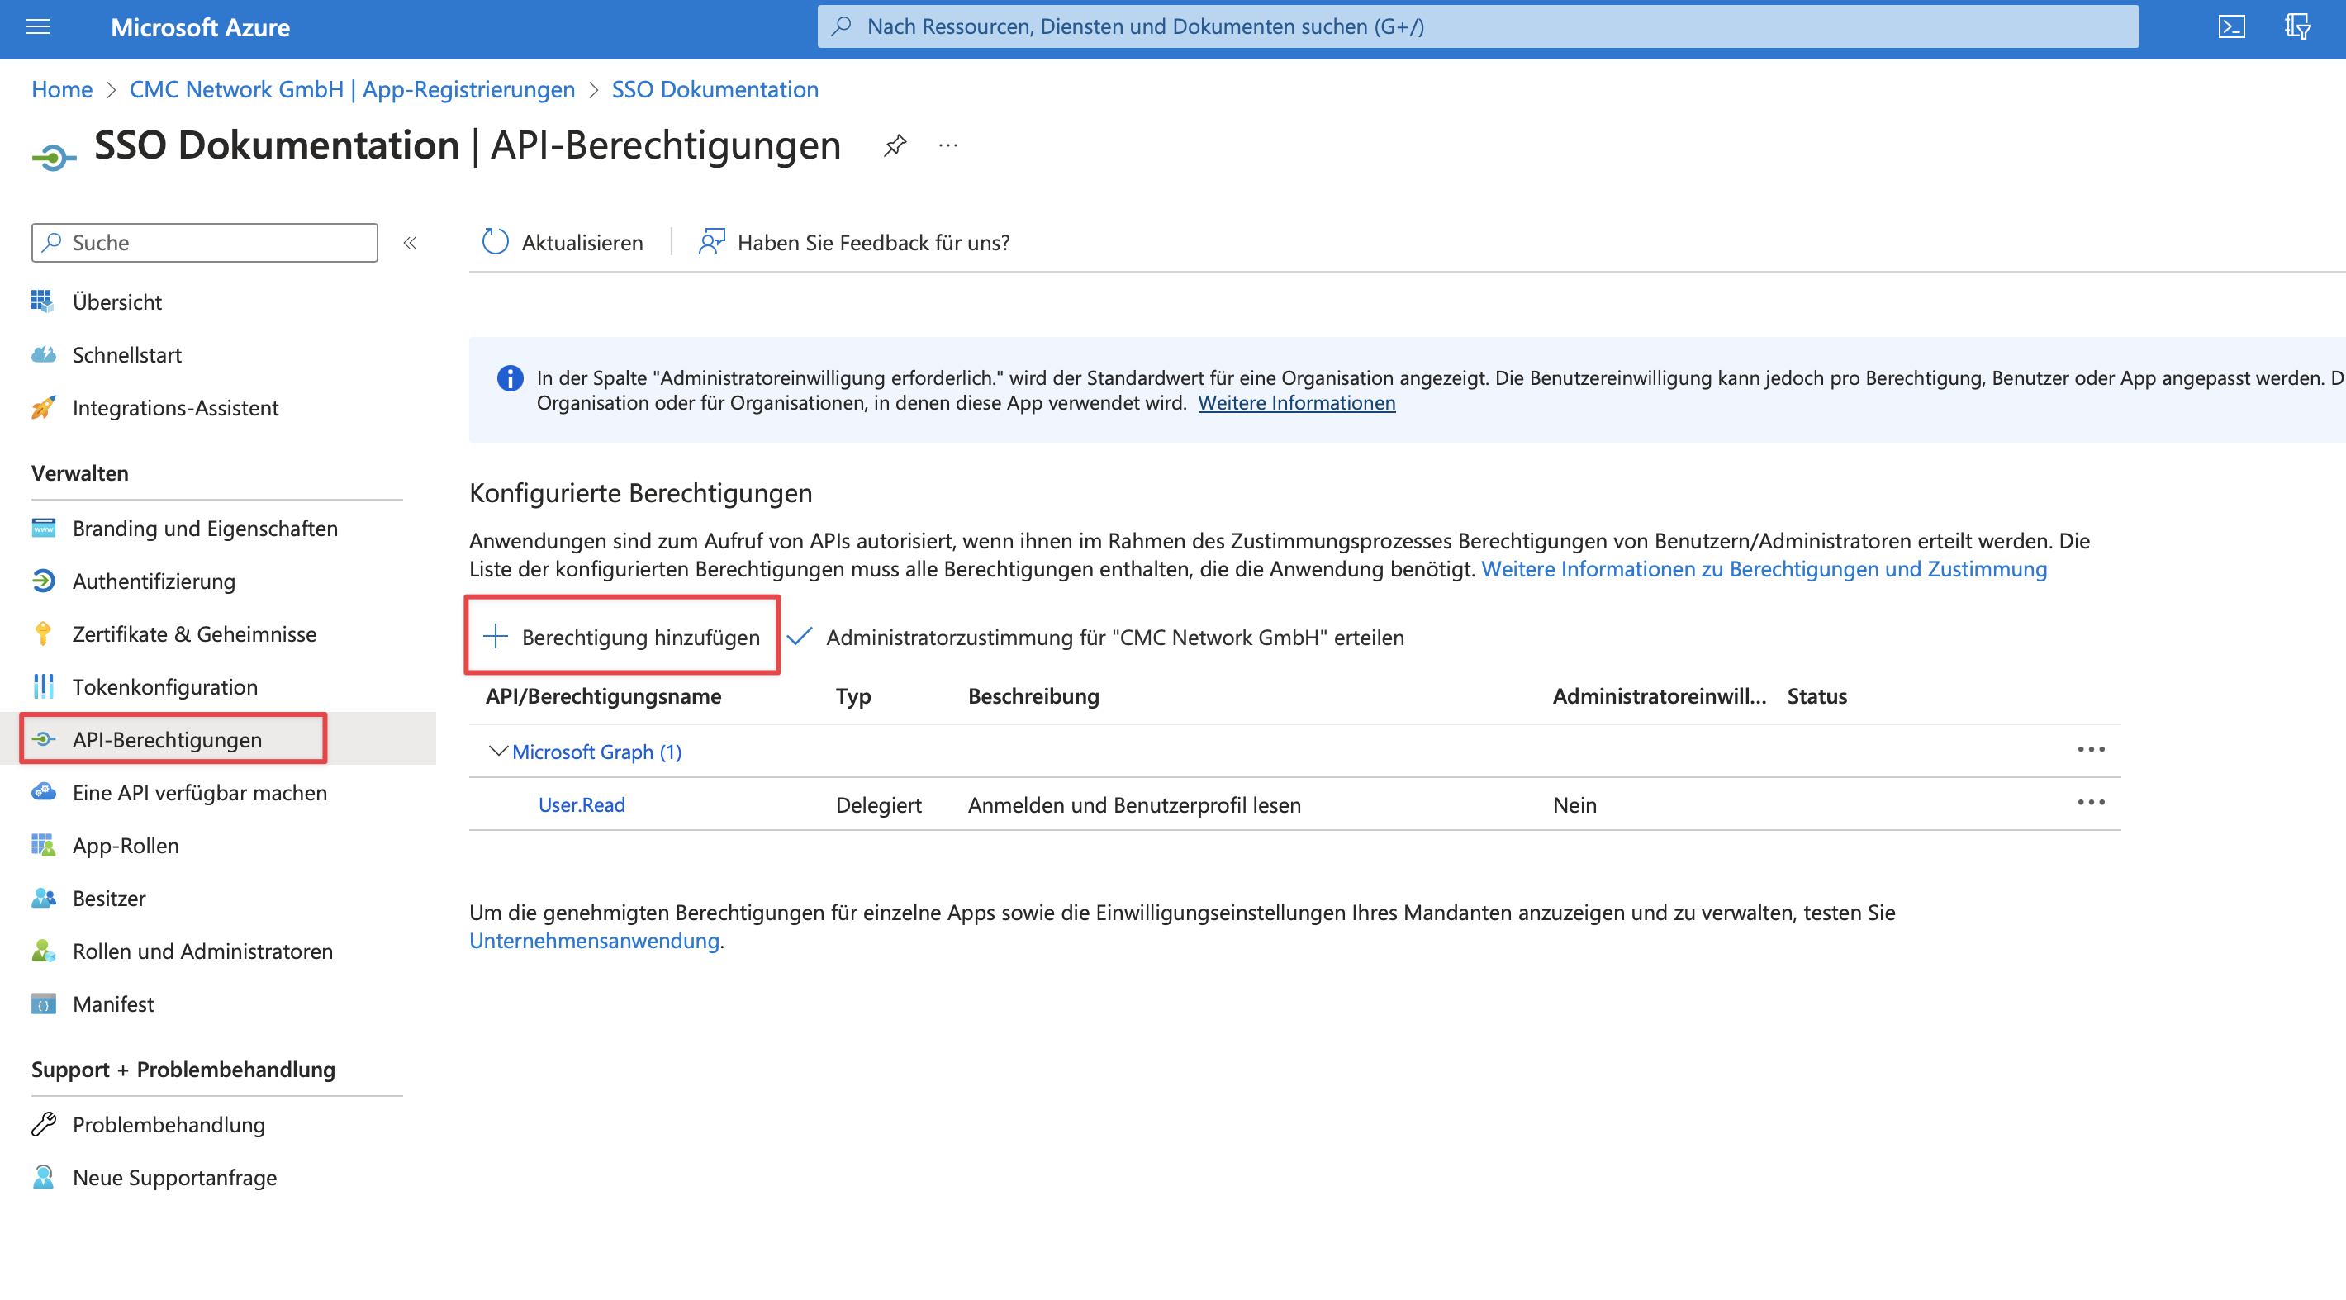Open the more options for the Microsoft Graph row

click(2090, 749)
